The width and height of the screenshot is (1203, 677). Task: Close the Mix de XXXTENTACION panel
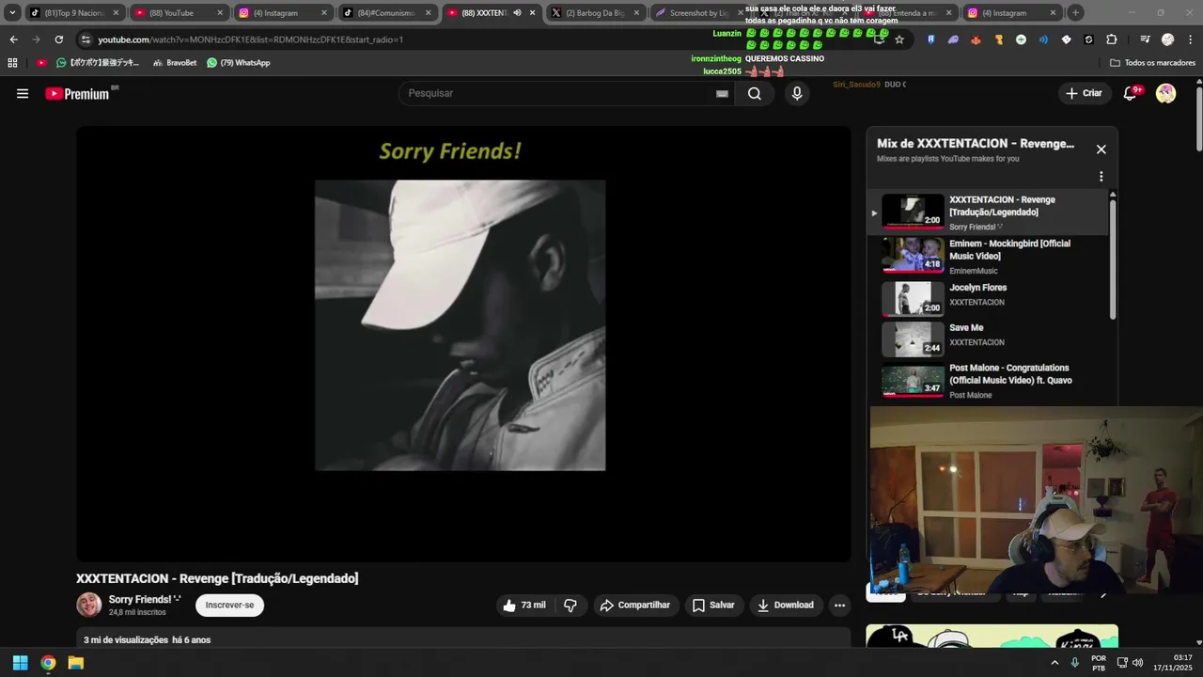1101,150
